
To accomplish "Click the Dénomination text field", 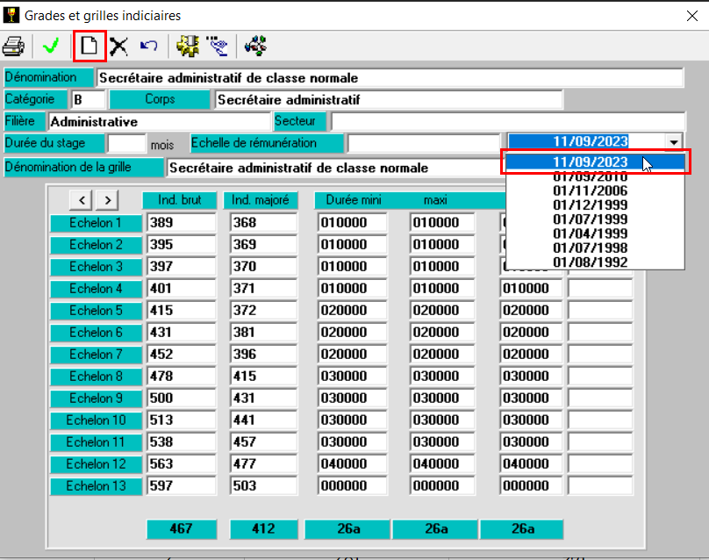I will [x=390, y=77].
